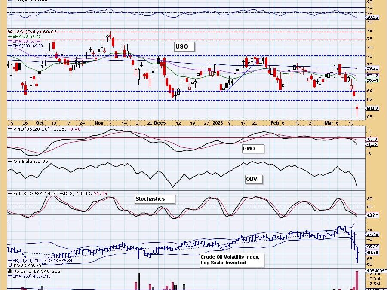Select the EMA(50) 67.47 legend entry

25,41
